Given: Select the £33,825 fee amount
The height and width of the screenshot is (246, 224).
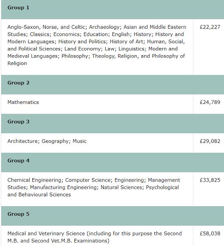Looking at the screenshot, I should [210, 180].
